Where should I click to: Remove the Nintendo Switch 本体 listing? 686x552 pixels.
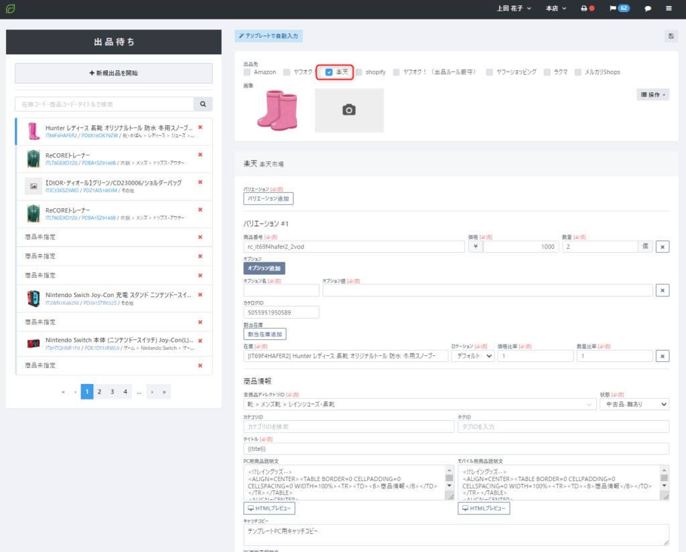tap(200, 341)
